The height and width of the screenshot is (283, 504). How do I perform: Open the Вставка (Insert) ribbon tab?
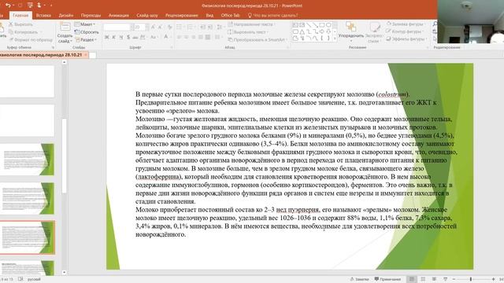pos(43,15)
